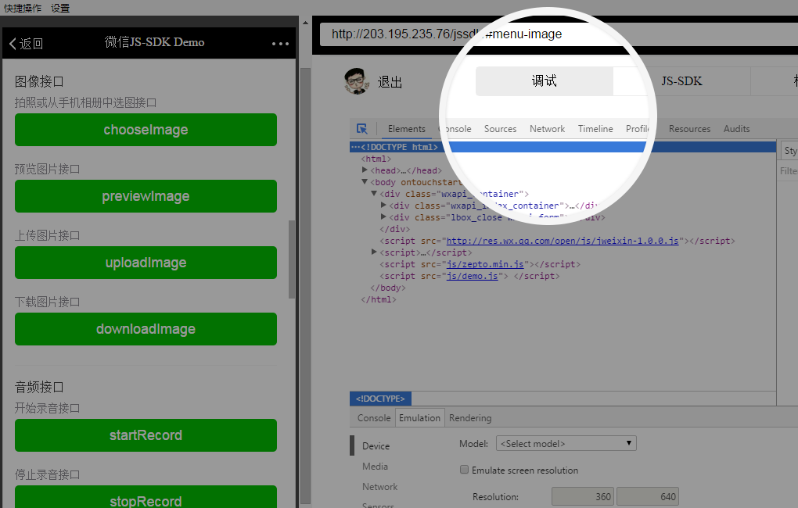Screen dimensions: 798x508
Task: Switch to the Rendering drawer tab
Action: point(470,418)
